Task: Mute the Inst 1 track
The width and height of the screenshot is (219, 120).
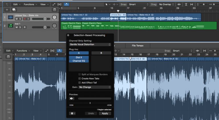Action: coord(17,27)
